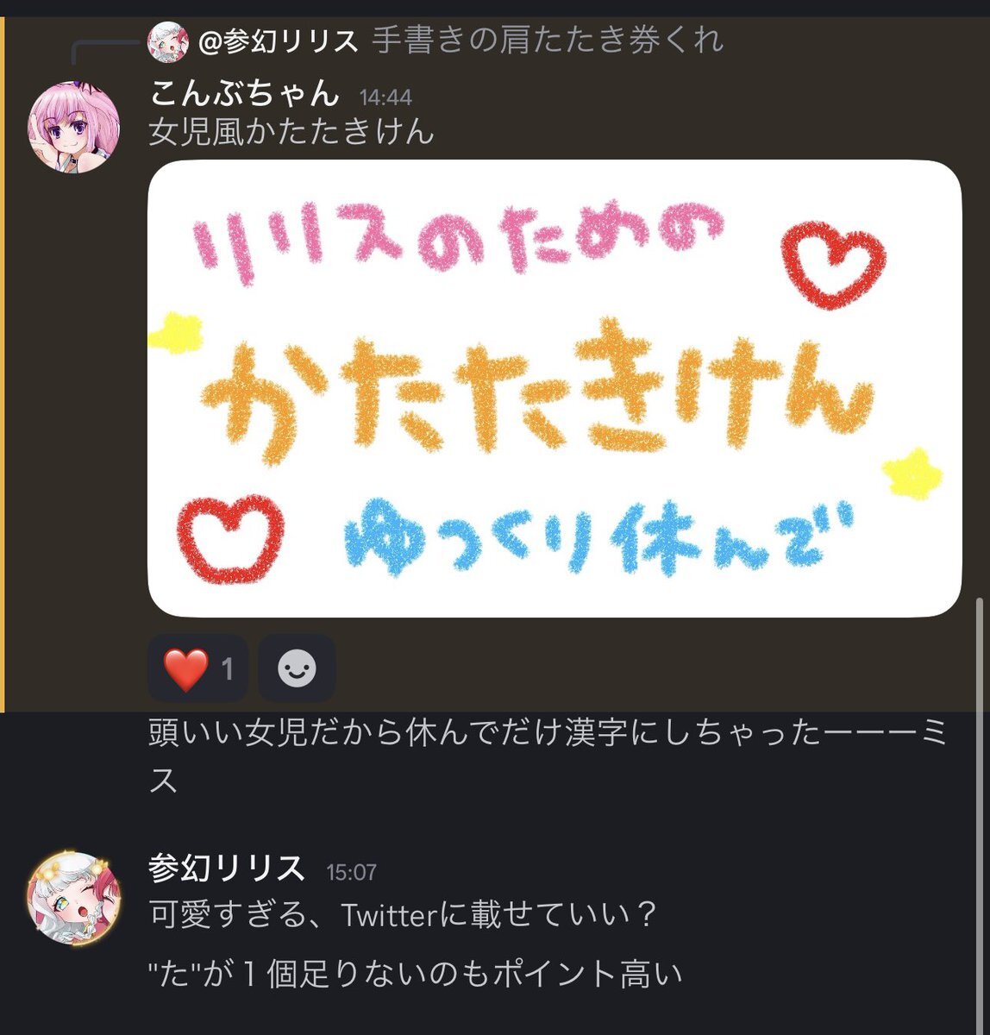Click the small reply-preview avatar at top
Image resolution: width=990 pixels, height=1035 pixels.
168,41
